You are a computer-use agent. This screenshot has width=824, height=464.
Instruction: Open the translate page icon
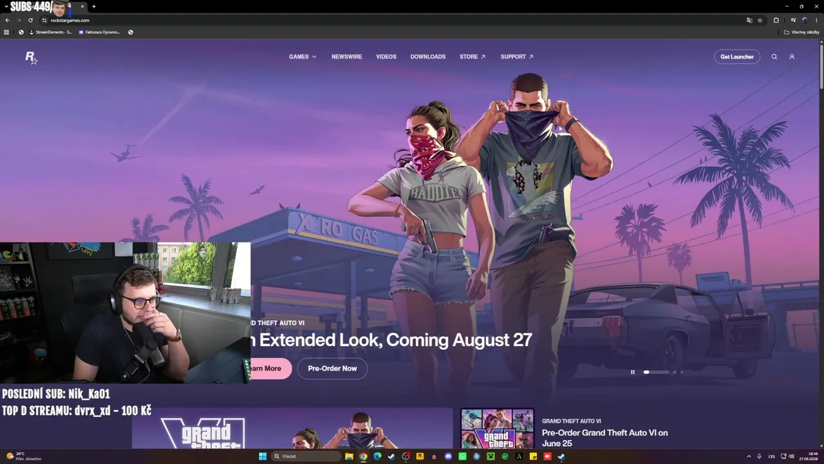click(749, 20)
